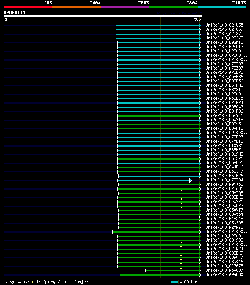Select UniRef100_A7QZA3 label
The image size is (250, 285).
pos(224,64)
